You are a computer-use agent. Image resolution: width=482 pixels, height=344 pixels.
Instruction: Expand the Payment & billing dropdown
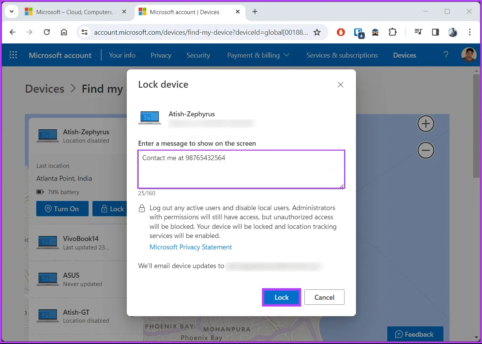[258, 55]
